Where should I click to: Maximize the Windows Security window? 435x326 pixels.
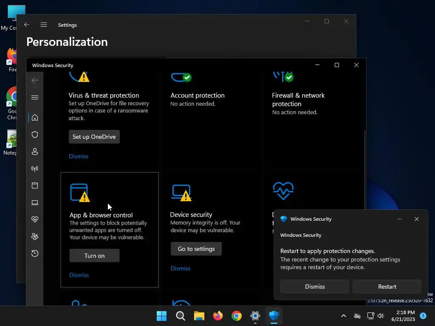pyautogui.click(x=337, y=65)
